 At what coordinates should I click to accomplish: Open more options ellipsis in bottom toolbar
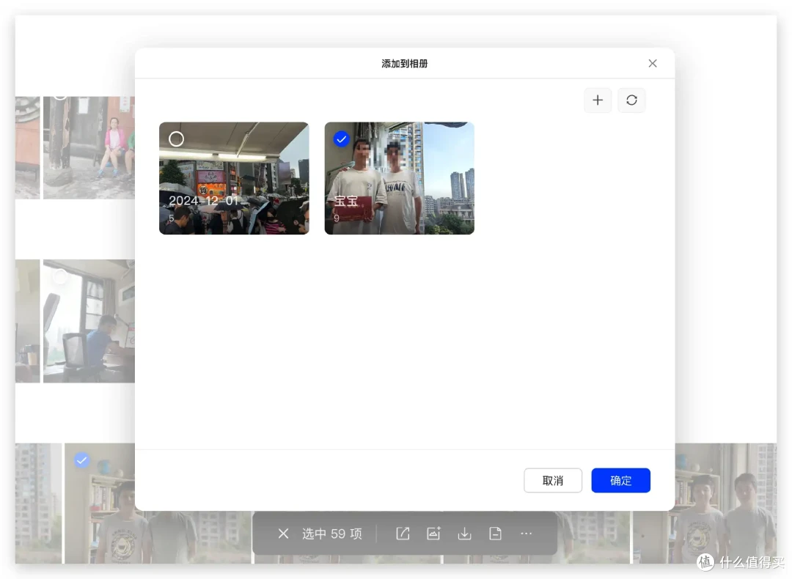526,534
